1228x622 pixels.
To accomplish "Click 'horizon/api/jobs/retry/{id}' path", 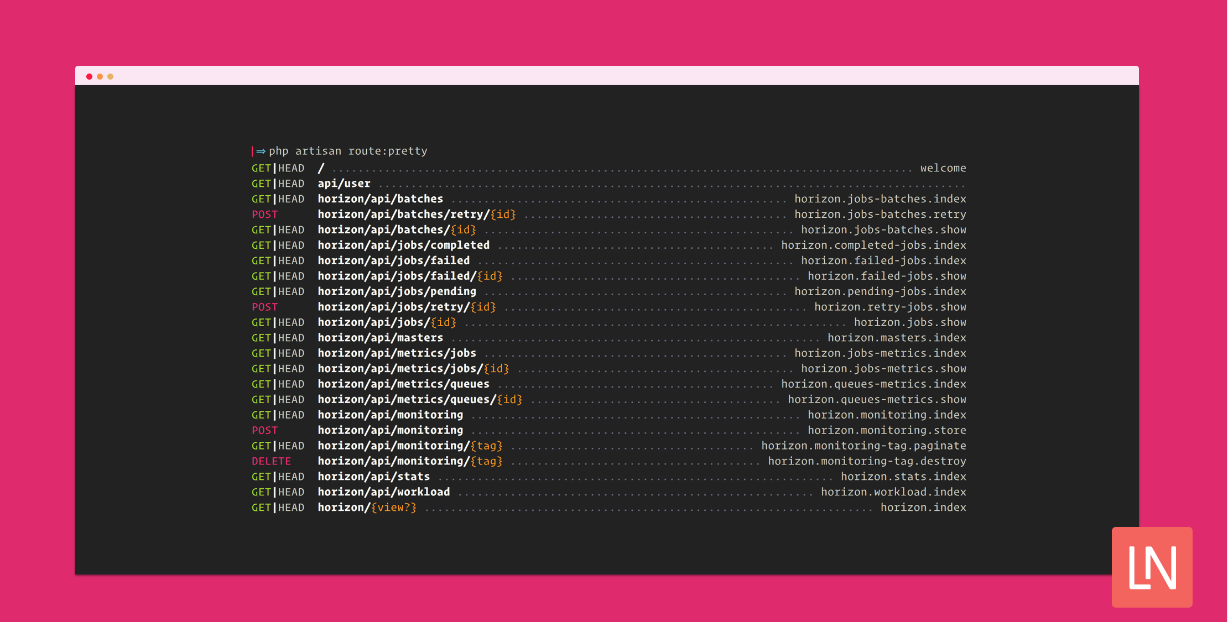I will pyautogui.click(x=407, y=307).
